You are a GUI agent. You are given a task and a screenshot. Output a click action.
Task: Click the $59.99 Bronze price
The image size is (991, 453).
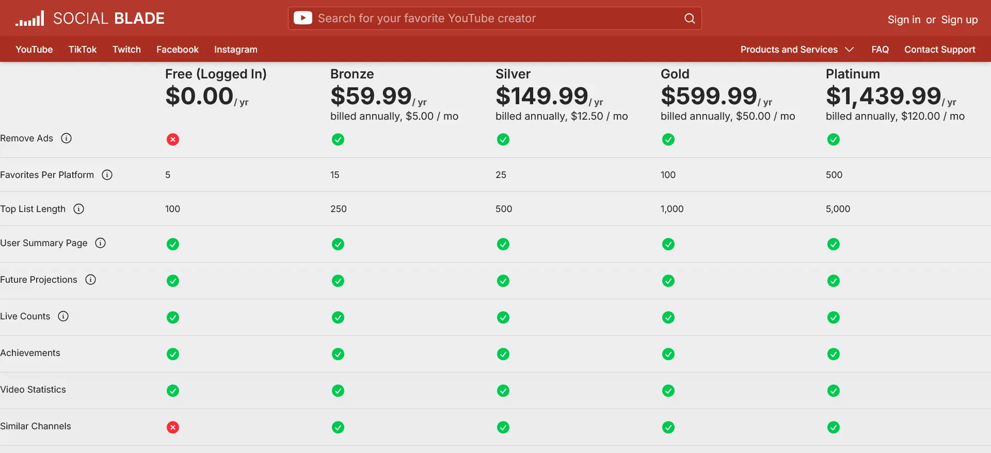pyautogui.click(x=371, y=96)
